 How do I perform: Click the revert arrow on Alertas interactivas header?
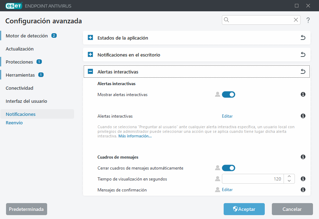coord(303,71)
